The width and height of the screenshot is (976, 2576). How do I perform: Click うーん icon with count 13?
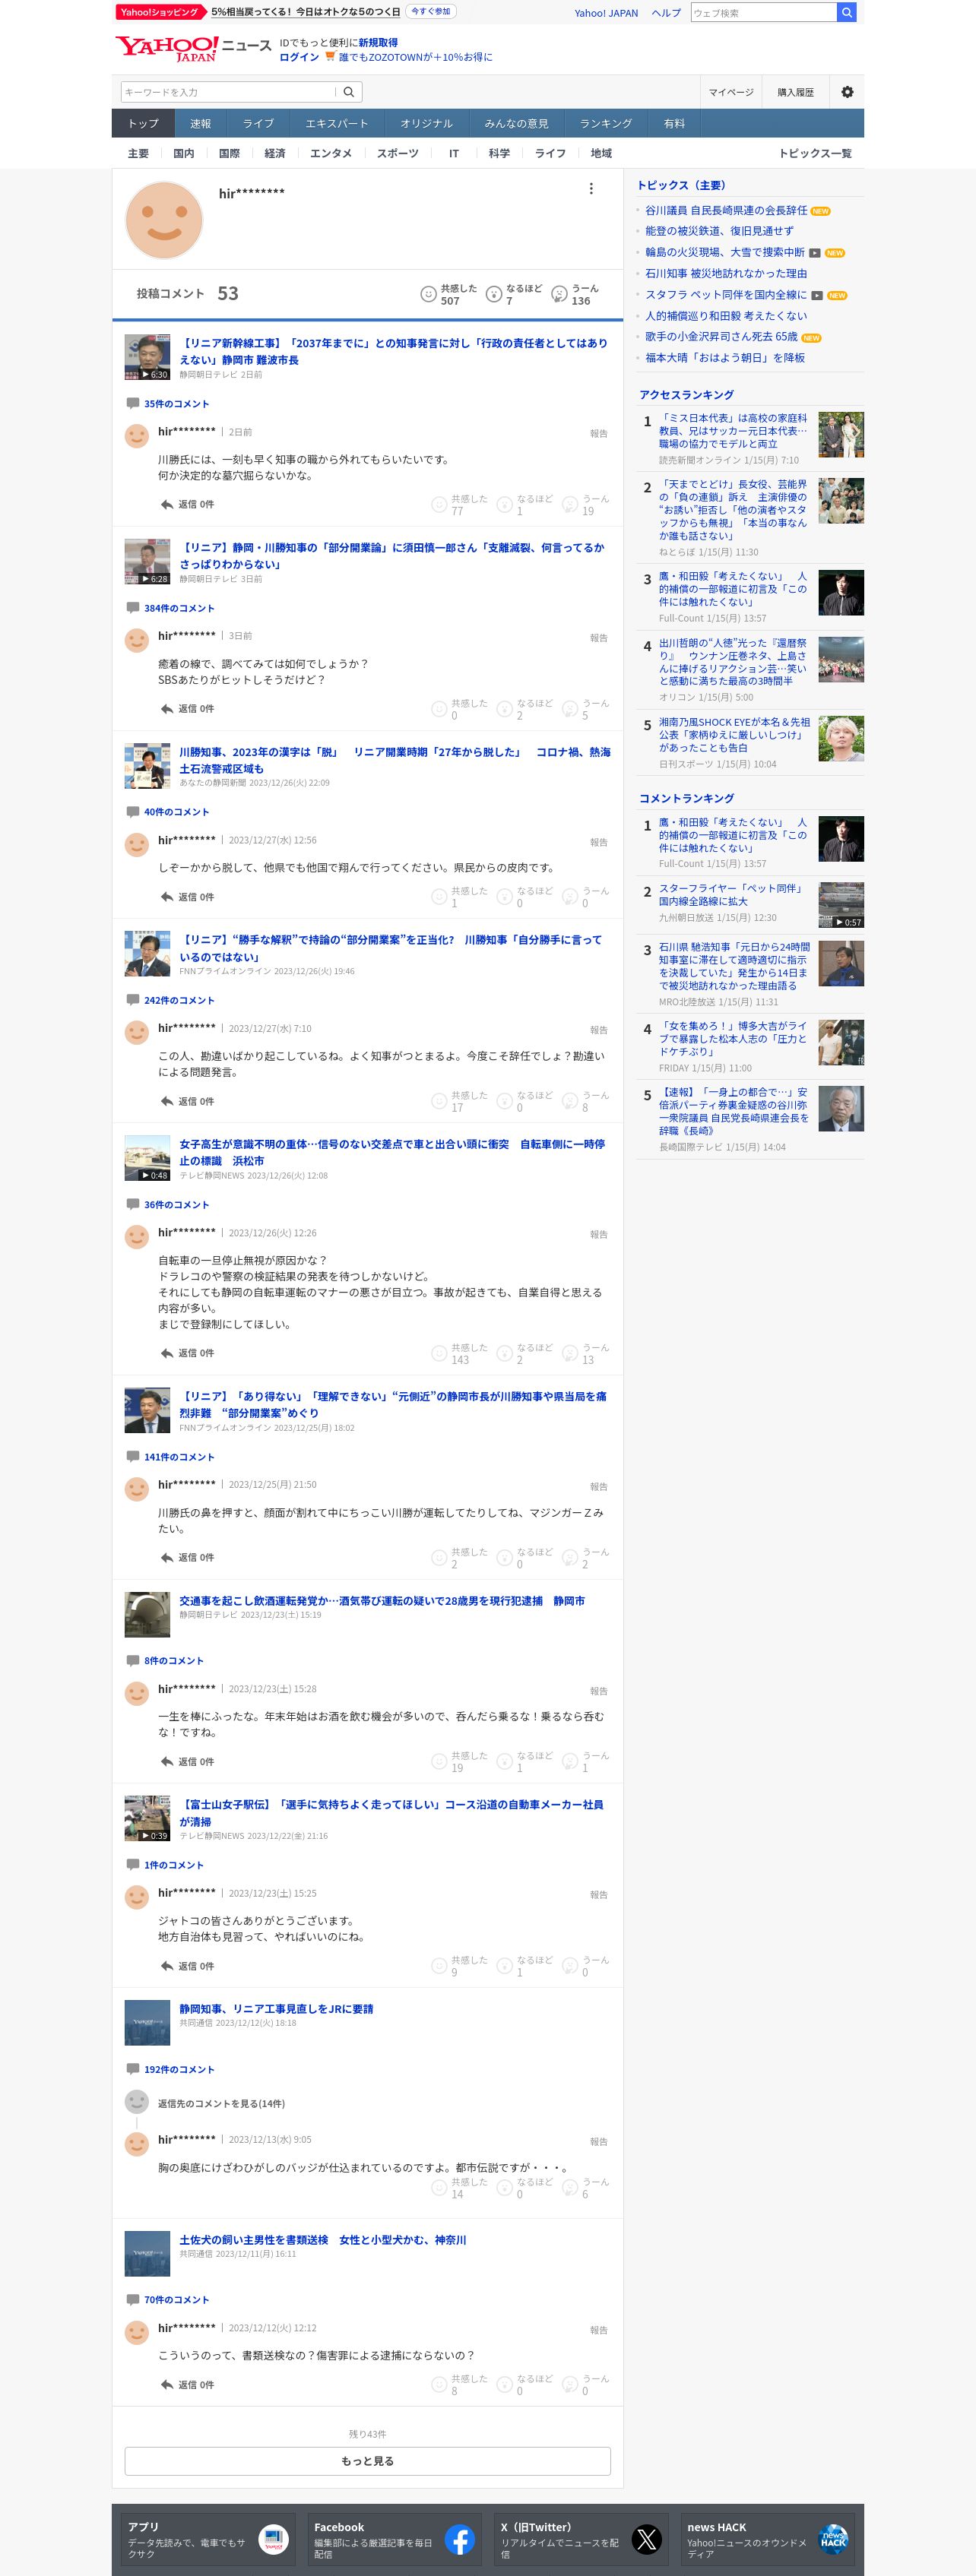[570, 1353]
